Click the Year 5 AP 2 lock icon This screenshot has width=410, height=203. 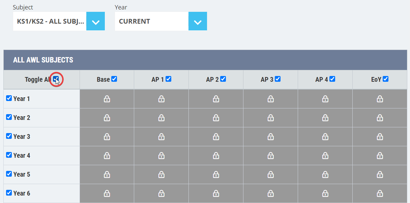pyautogui.click(x=216, y=174)
